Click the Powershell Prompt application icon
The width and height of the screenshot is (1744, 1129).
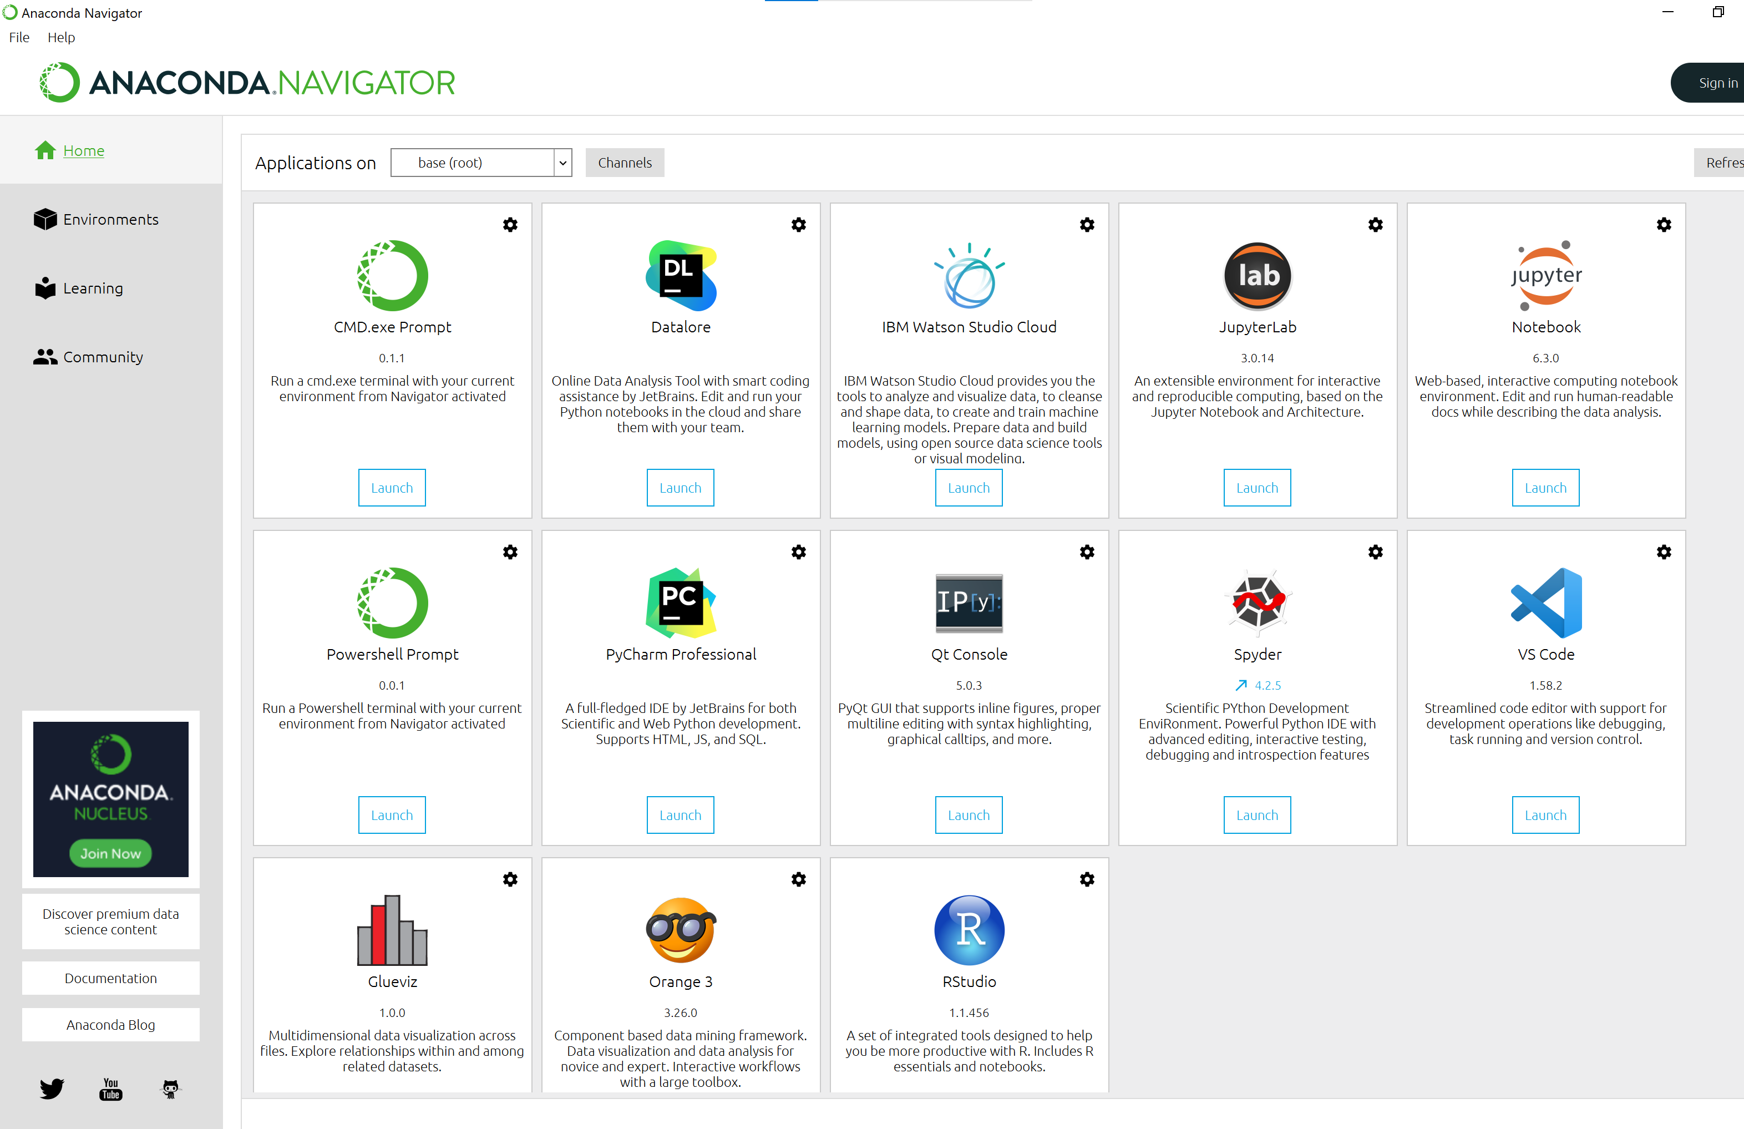pyautogui.click(x=392, y=603)
